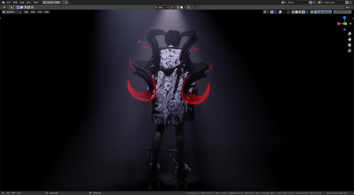Open the scene browse icon dropdown
Image resolution: width=354 pixels, height=195 pixels.
(x=284, y=2)
